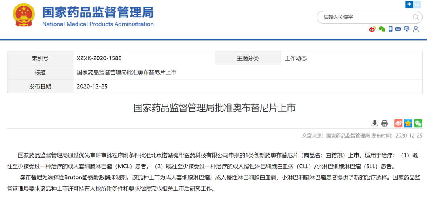Click the 标题 label cell
The image size is (427, 197).
point(40,72)
